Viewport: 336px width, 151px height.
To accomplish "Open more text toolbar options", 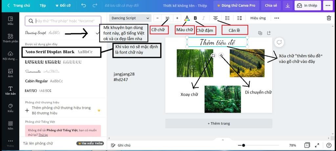I will point(277,18).
